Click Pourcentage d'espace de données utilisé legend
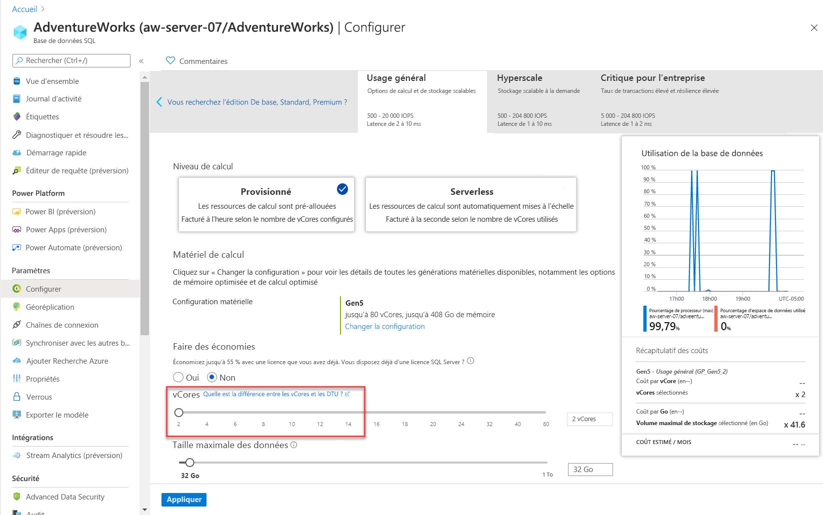The image size is (823, 515). 760,319
